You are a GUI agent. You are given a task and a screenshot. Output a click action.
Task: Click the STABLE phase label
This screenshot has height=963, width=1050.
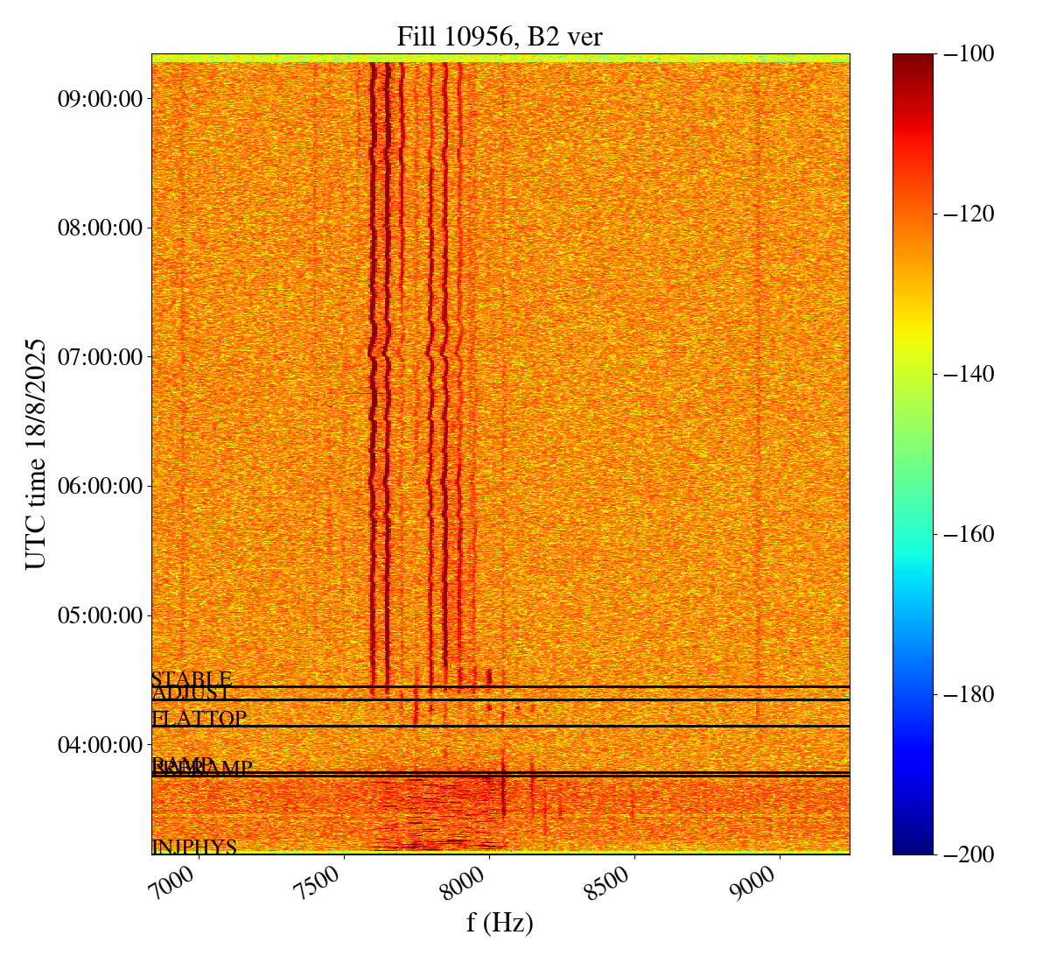coord(191,679)
